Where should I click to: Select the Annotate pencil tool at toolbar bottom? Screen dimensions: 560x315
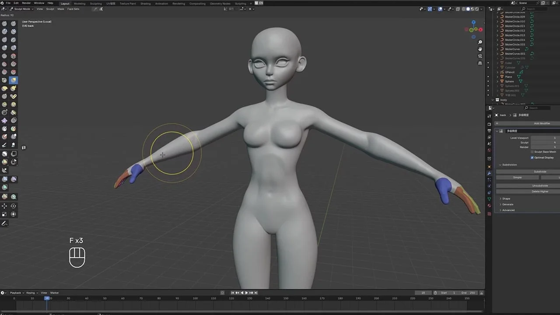[x=4, y=224]
